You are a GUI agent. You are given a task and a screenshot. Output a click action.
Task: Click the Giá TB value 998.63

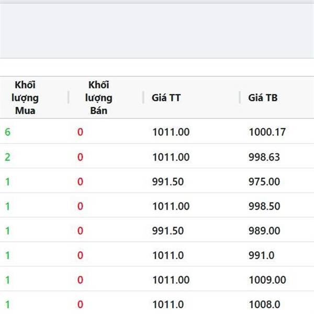pyautogui.click(x=264, y=157)
